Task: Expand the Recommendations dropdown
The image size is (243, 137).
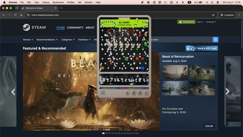Action: coord(47,40)
